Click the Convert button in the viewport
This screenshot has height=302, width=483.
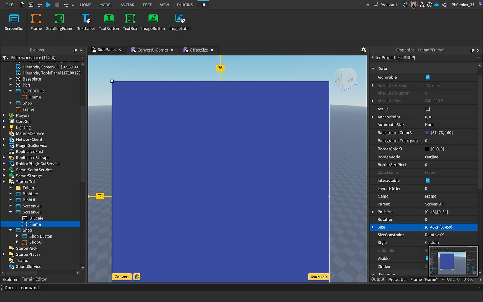click(x=122, y=277)
